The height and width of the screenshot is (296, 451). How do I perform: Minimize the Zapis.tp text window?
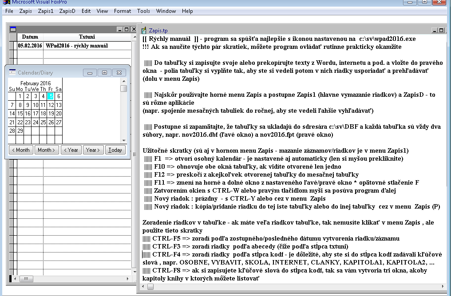pos(434,31)
